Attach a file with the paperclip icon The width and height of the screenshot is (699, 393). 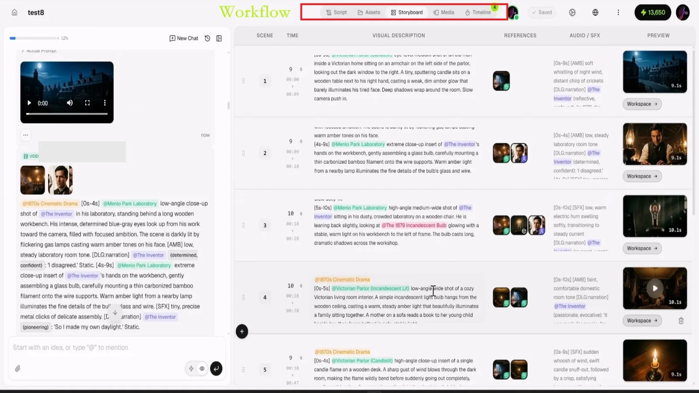(17, 369)
